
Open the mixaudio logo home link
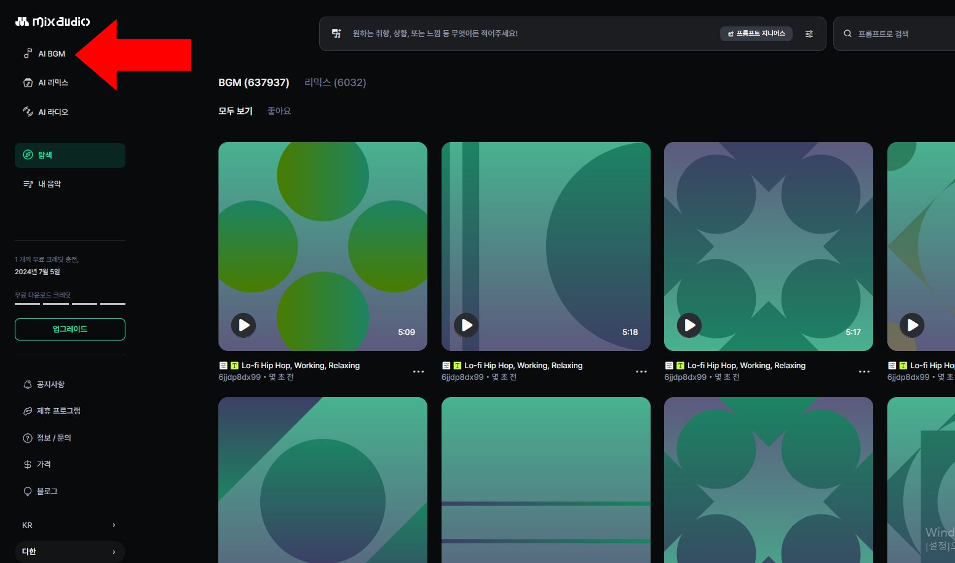(x=52, y=22)
